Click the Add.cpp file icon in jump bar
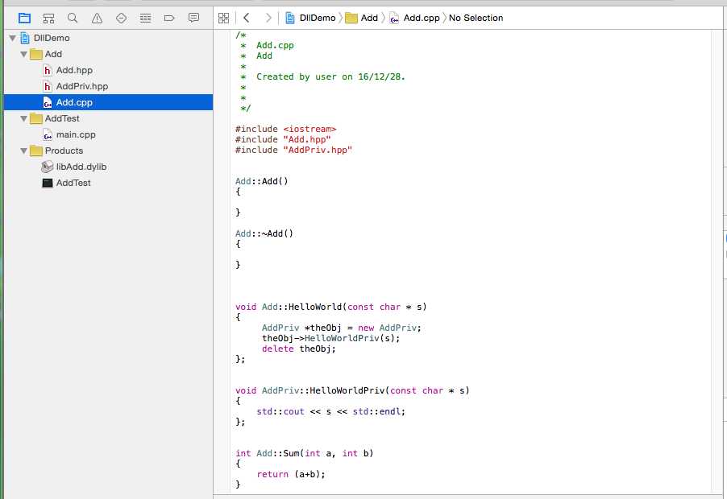Viewport: 727px width, 499px height. [x=394, y=18]
